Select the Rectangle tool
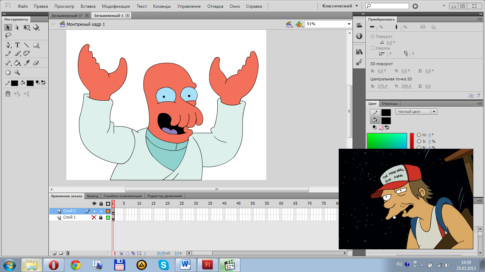Viewport: 485px width, 272px height. pos(36,45)
